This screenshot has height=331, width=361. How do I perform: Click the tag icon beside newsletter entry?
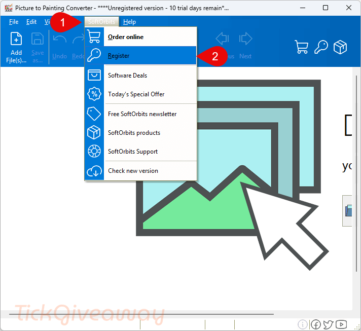[x=94, y=114]
